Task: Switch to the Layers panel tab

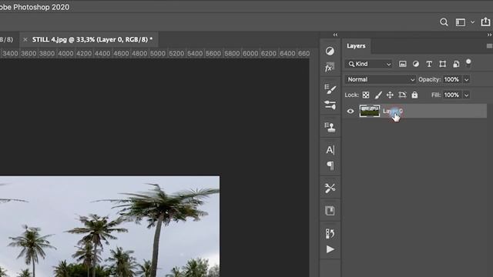Action: coord(356,46)
